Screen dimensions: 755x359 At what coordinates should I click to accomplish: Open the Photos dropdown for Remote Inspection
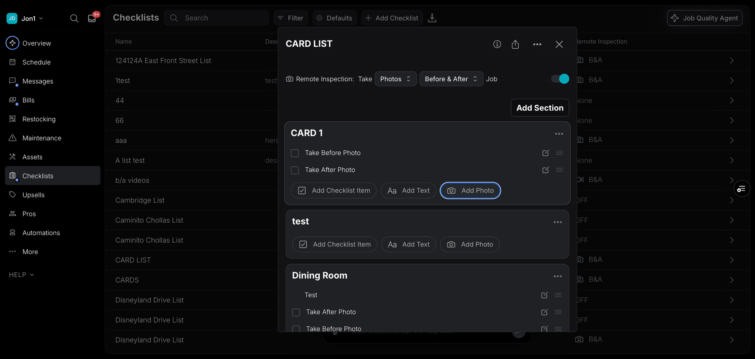point(395,79)
